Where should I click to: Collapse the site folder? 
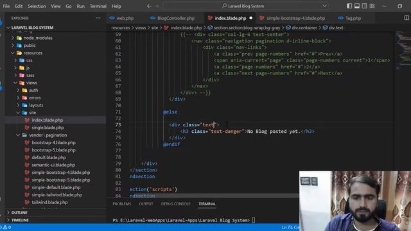click(32, 113)
